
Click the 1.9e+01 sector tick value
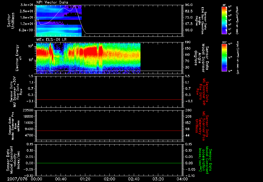(27, 17)
